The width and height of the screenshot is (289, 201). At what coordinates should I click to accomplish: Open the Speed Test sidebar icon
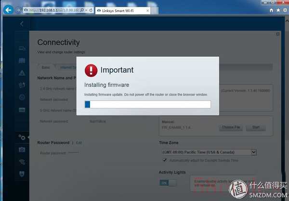[22, 97]
